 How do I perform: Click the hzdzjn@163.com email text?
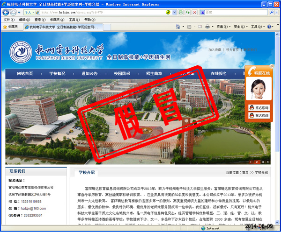coord(33,208)
